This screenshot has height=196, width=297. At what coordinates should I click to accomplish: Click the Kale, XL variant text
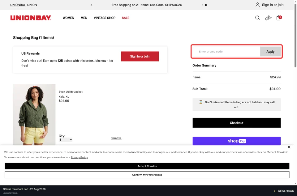[64, 97]
